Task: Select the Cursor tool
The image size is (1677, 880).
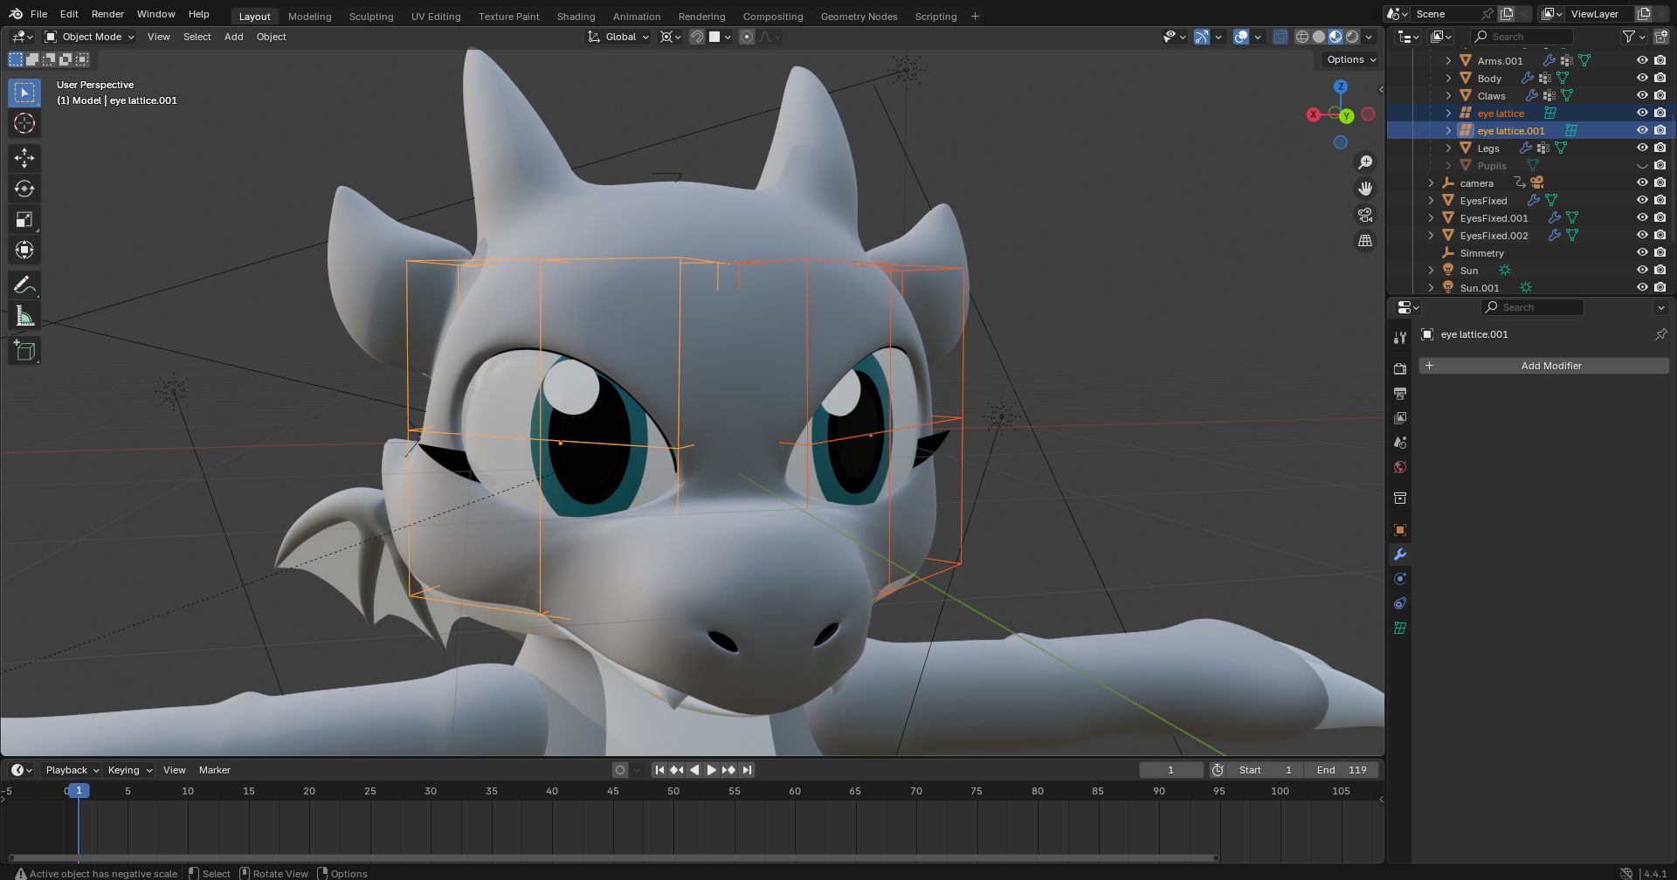Action: click(x=24, y=123)
